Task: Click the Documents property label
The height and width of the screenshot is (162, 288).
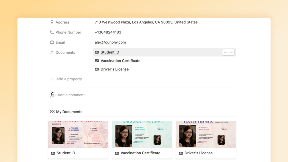Action: [65, 52]
